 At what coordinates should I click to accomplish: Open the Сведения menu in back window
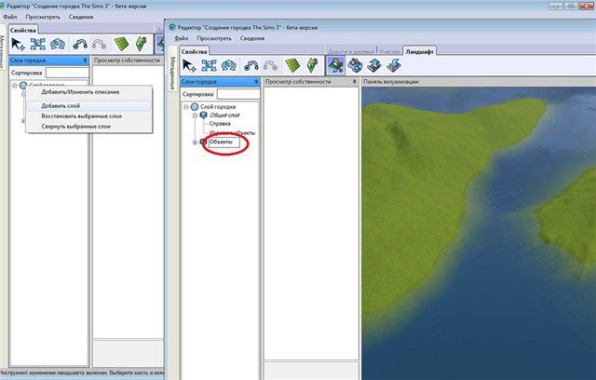coord(81,17)
